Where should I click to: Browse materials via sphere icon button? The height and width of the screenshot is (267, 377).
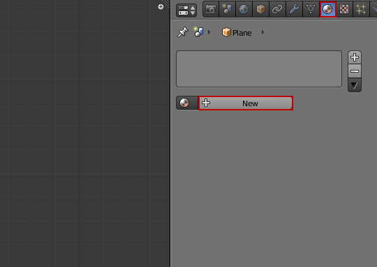(187, 103)
